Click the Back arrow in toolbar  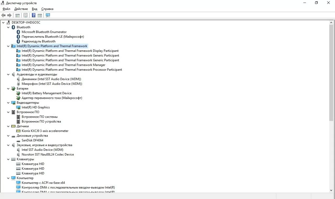coord(3,15)
